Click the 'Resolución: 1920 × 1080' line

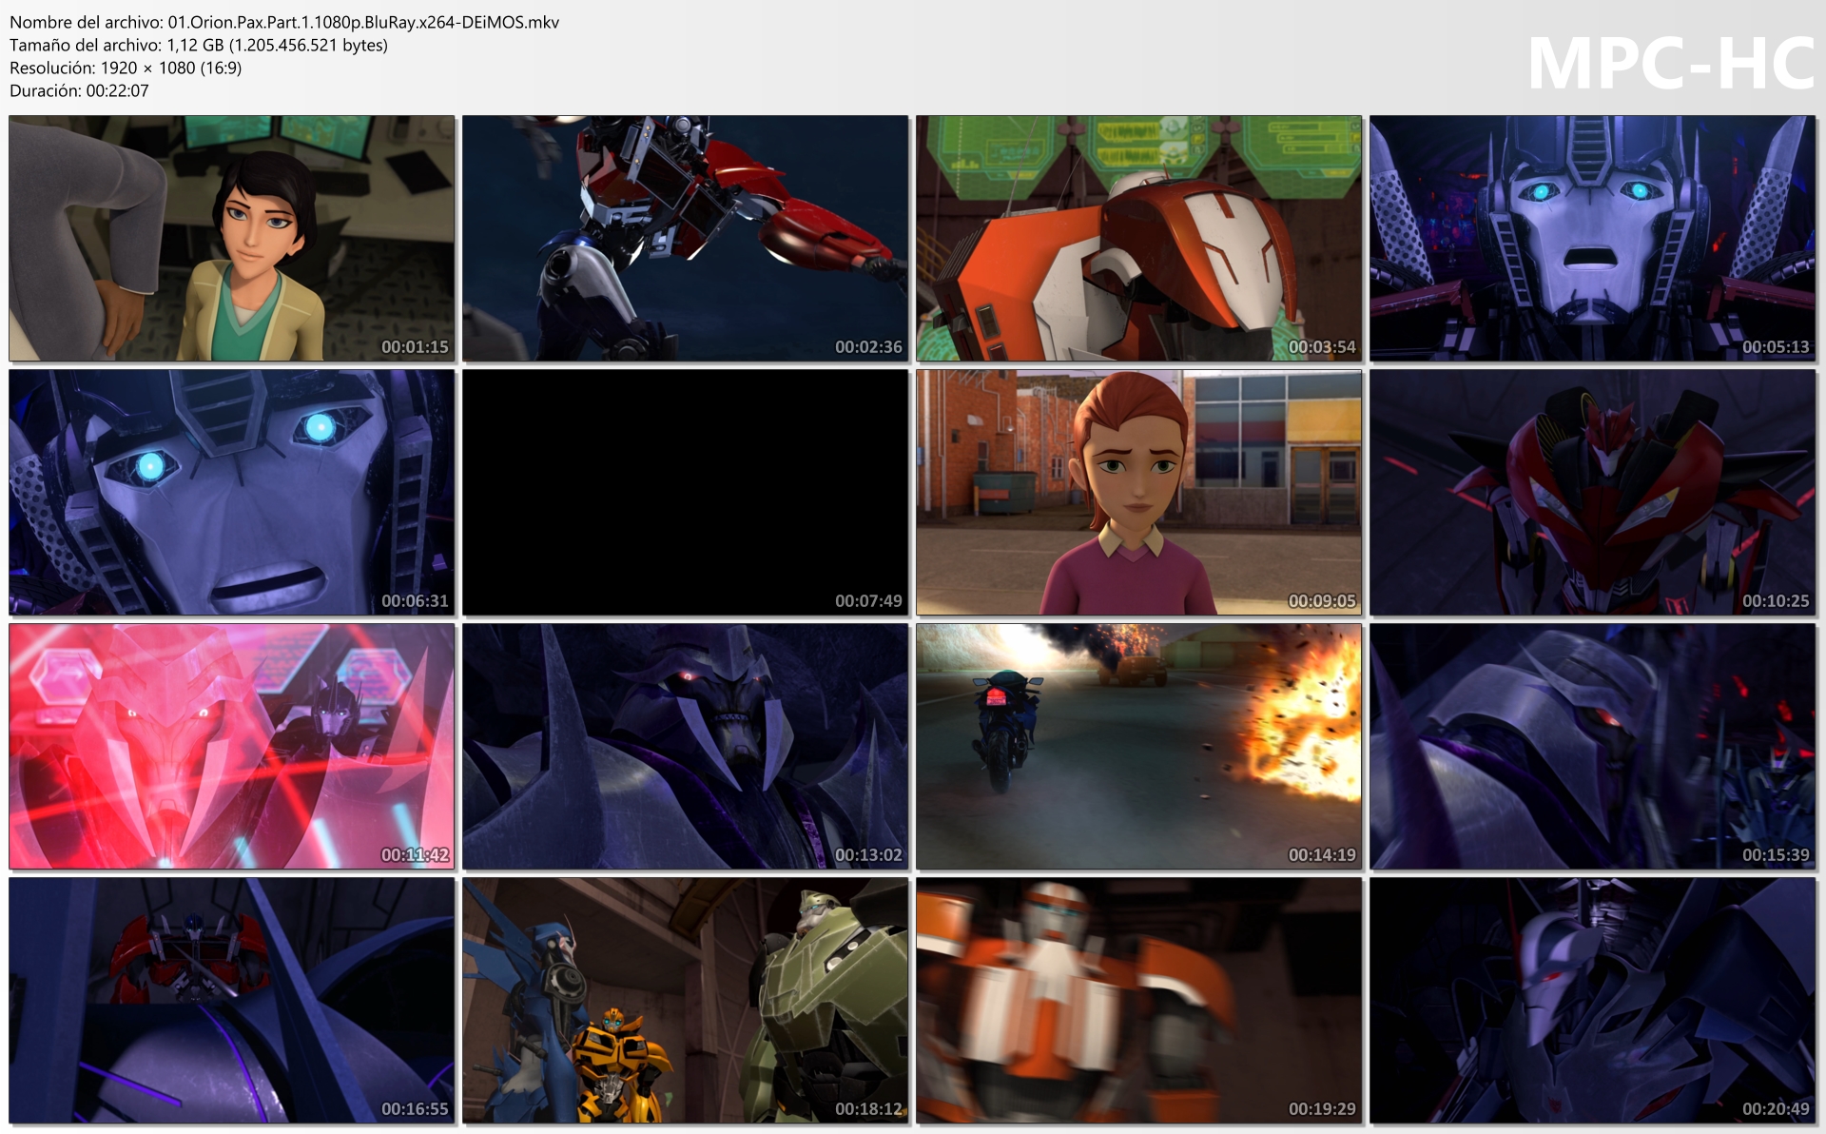coord(126,68)
